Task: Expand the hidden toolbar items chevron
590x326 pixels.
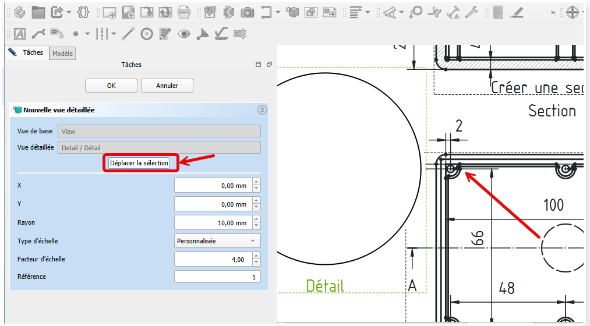Action: [x=553, y=12]
